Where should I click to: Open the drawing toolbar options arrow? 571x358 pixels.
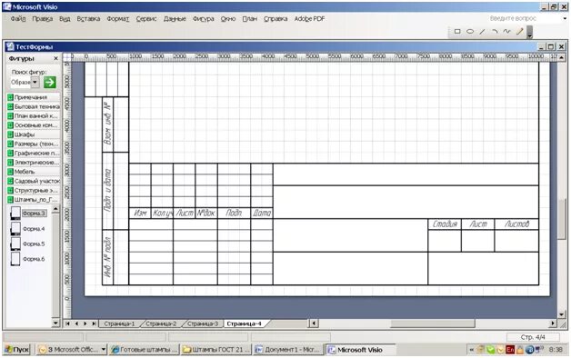[x=530, y=32]
